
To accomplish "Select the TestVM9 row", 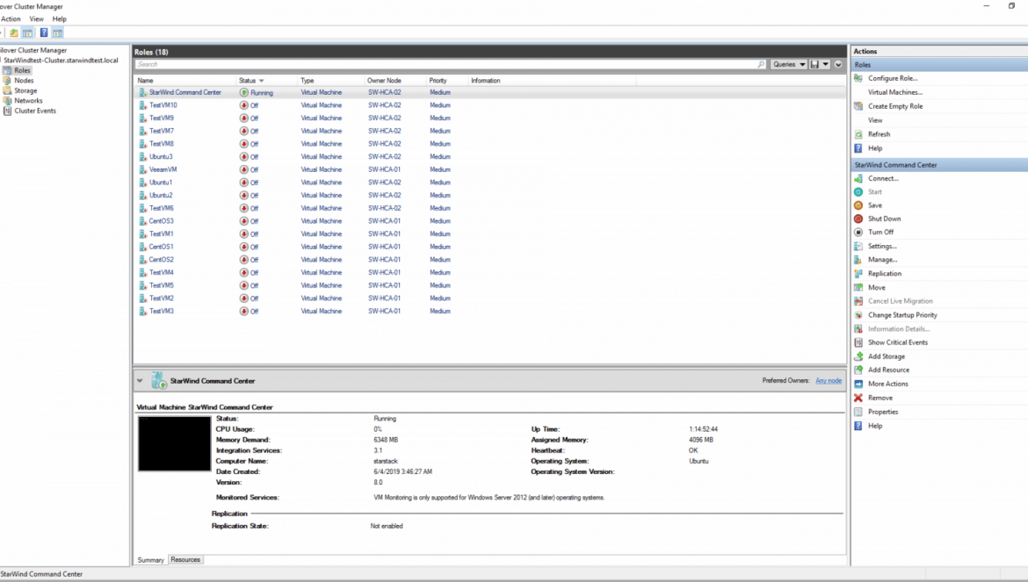I will pos(489,118).
